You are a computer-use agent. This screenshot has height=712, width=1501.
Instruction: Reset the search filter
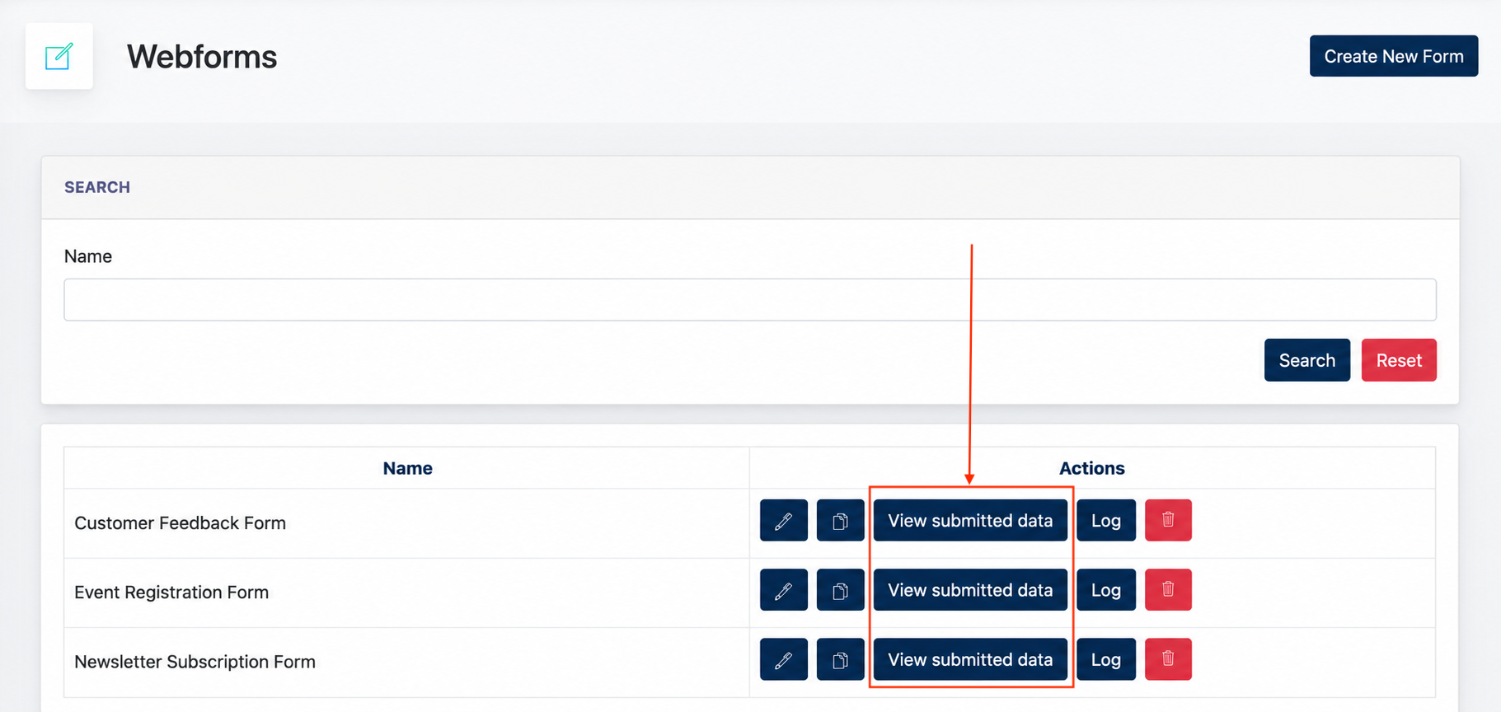coord(1399,360)
